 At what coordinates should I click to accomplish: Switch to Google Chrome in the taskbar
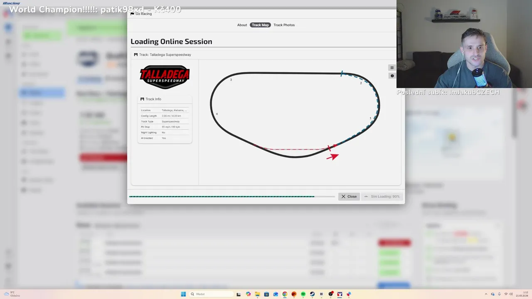(x=285, y=294)
